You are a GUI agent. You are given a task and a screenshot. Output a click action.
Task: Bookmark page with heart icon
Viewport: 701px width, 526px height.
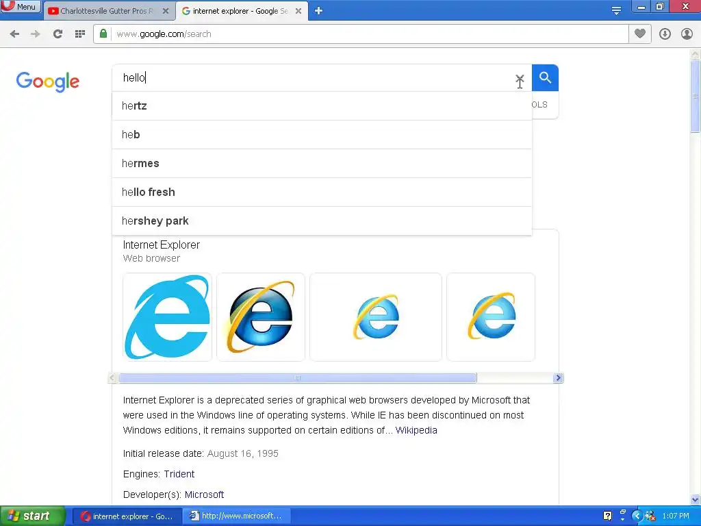(640, 34)
